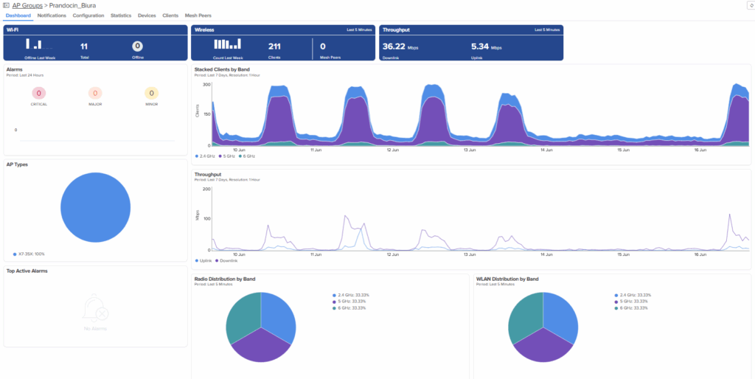Switch to the Configuration tab
The image size is (755, 379).
click(x=88, y=15)
